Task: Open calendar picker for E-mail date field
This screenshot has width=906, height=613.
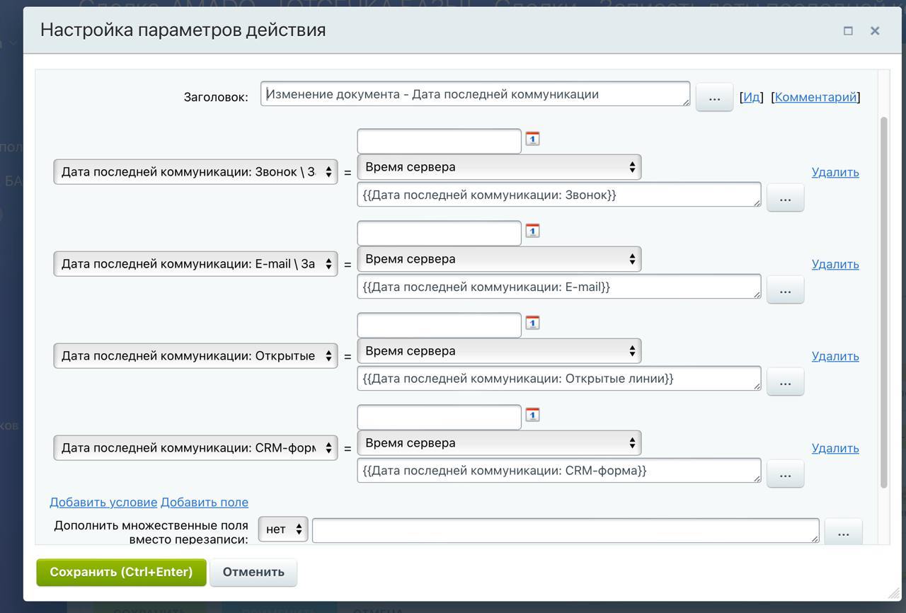Action: (532, 231)
